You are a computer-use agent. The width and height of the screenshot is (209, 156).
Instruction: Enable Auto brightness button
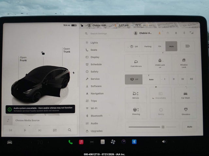point(189,127)
